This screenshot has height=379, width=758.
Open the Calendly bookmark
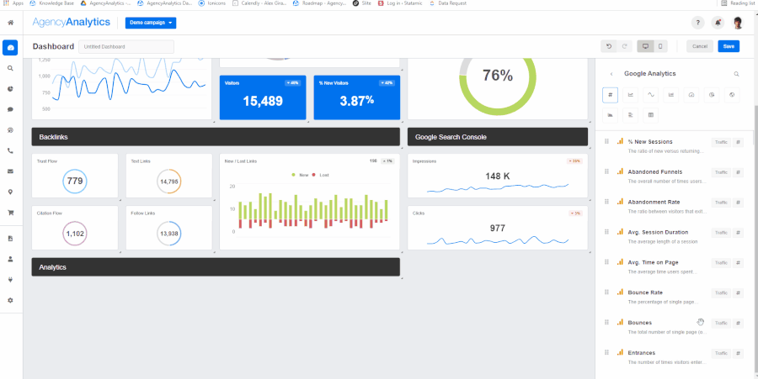[x=260, y=3]
